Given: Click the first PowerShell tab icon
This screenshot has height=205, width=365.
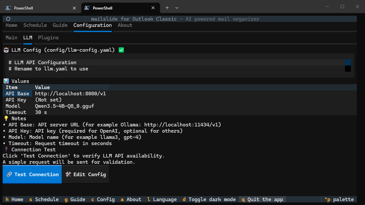Looking at the screenshot, I should 8,8.
